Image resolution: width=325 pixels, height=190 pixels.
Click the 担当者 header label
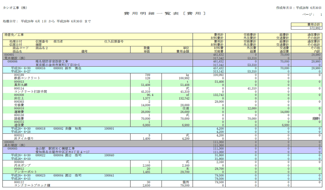click(x=58, y=41)
